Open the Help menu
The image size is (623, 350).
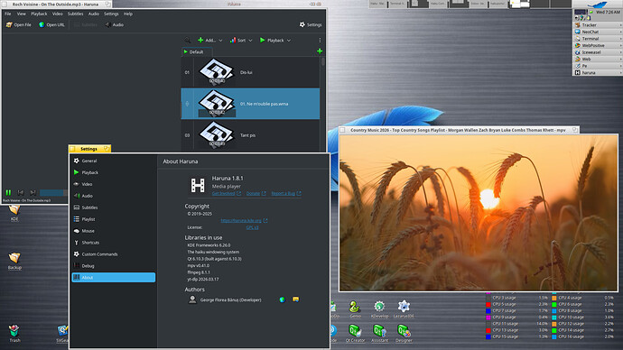click(128, 14)
